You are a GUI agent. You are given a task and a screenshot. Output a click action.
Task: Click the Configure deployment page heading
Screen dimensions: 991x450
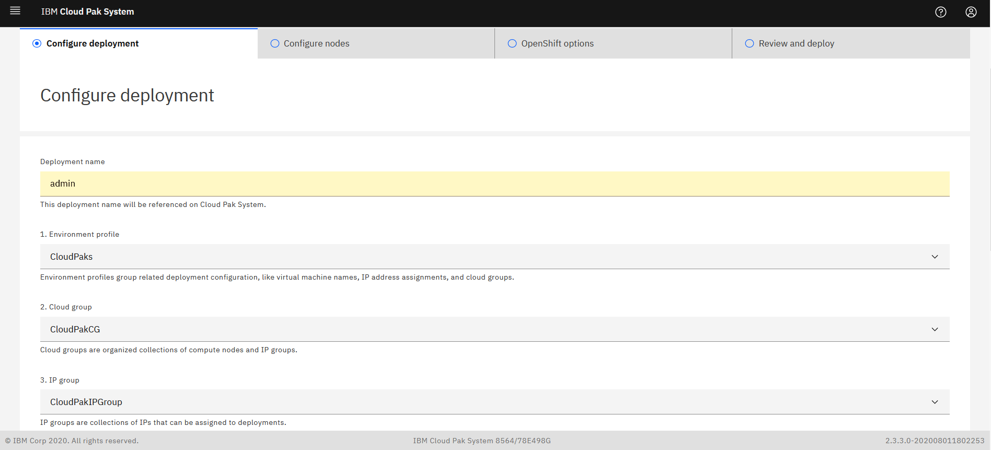tap(127, 96)
